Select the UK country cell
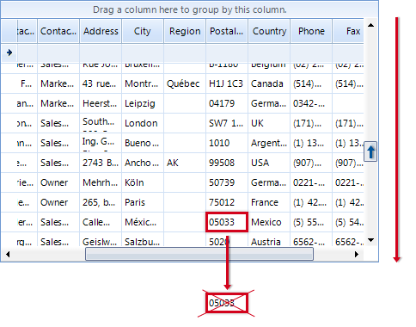416x327 pixels. tap(269, 123)
